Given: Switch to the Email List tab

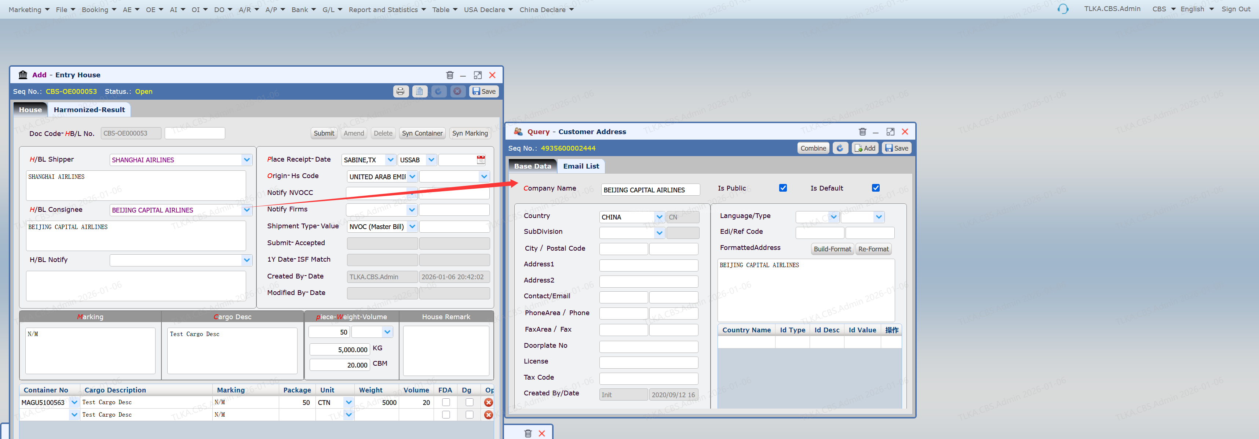Looking at the screenshot, I should 581,166.
